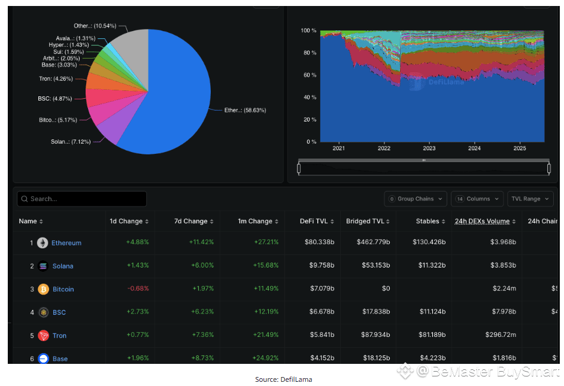564x386 pixels.
Task: Open the Bitcoin chain link
Action: pyautogui.click(x=63, y=289)
